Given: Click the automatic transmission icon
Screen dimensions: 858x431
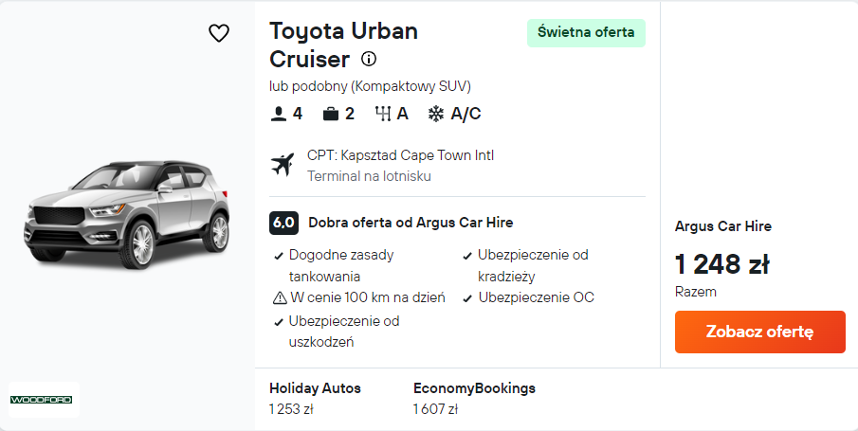Looking at the screenshot, I should (x=384, y=115).
